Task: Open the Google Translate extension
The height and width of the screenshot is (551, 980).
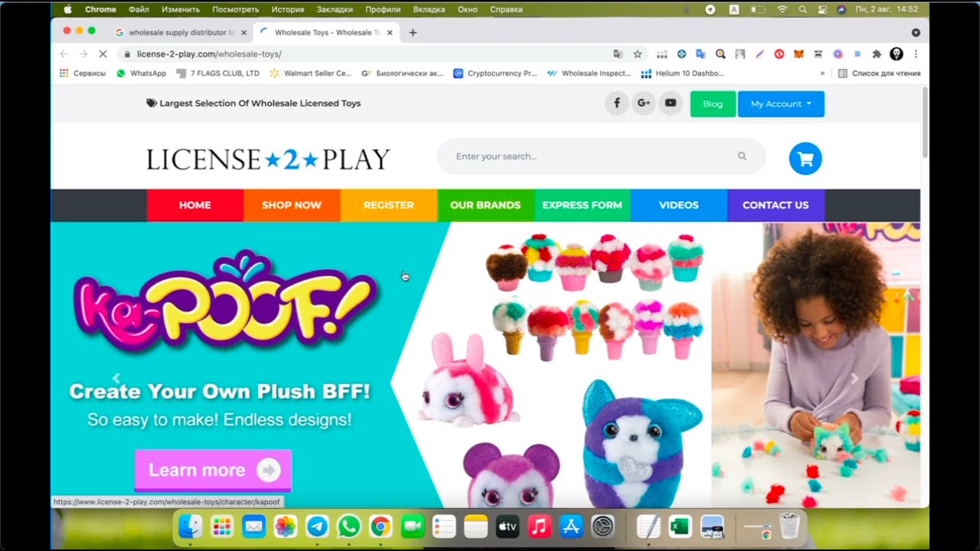Action: (700, 54)
